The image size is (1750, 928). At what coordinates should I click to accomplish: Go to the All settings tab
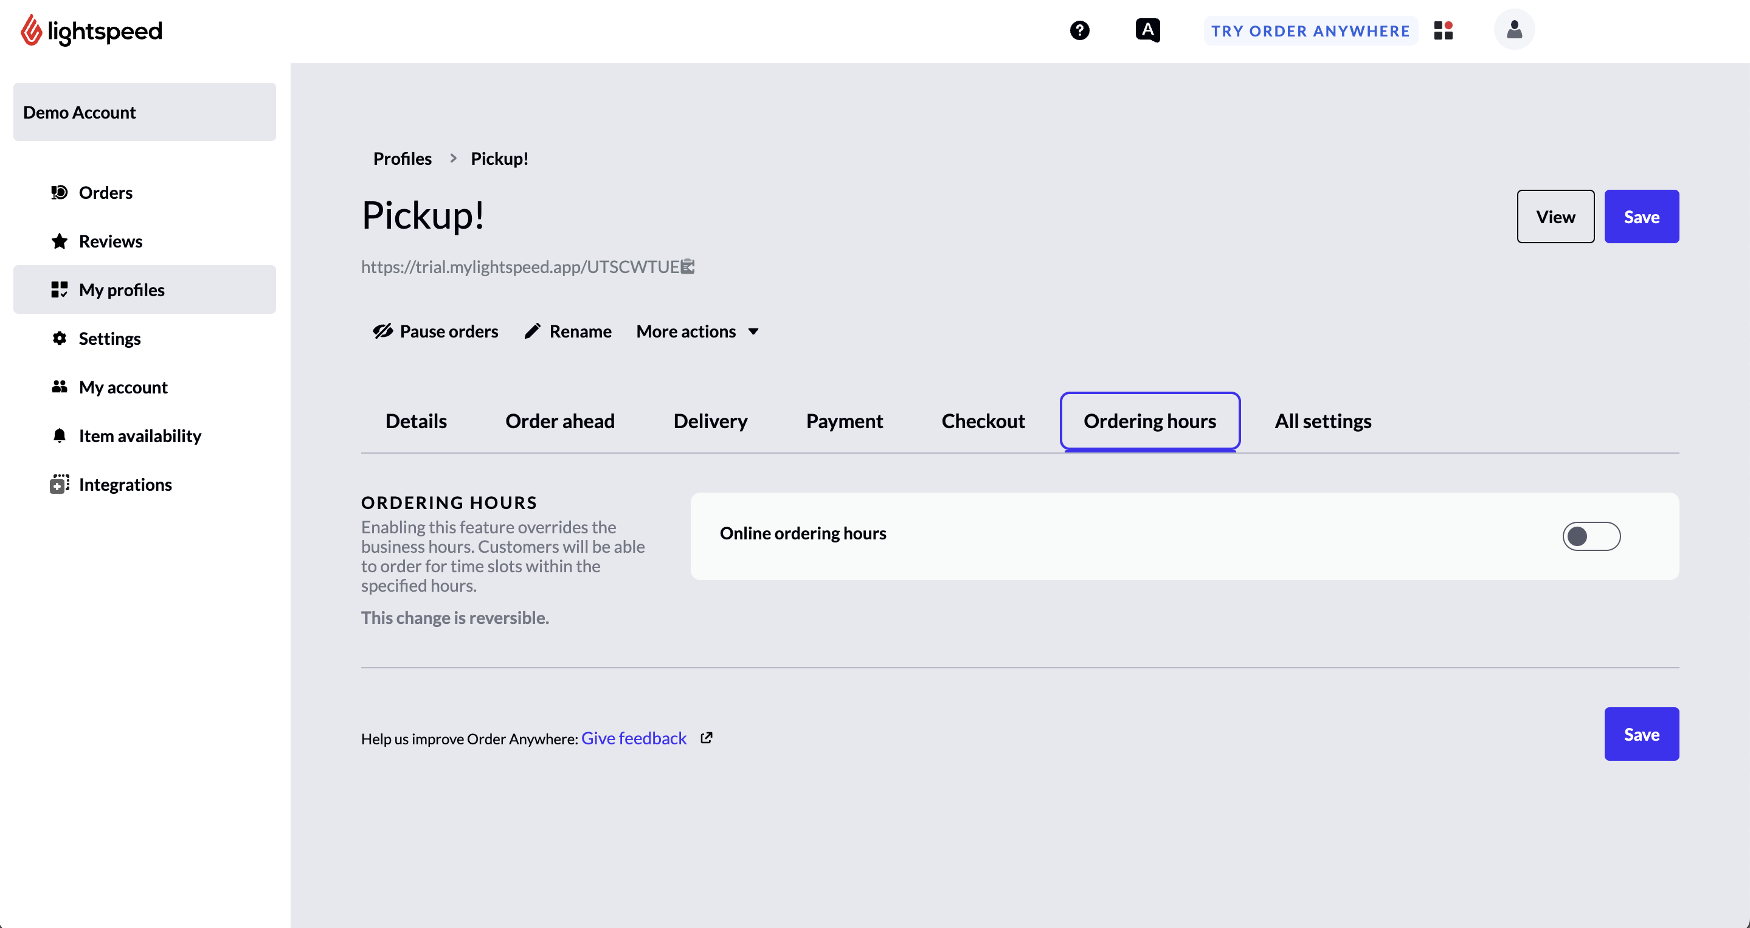(x=1322, y=421)
